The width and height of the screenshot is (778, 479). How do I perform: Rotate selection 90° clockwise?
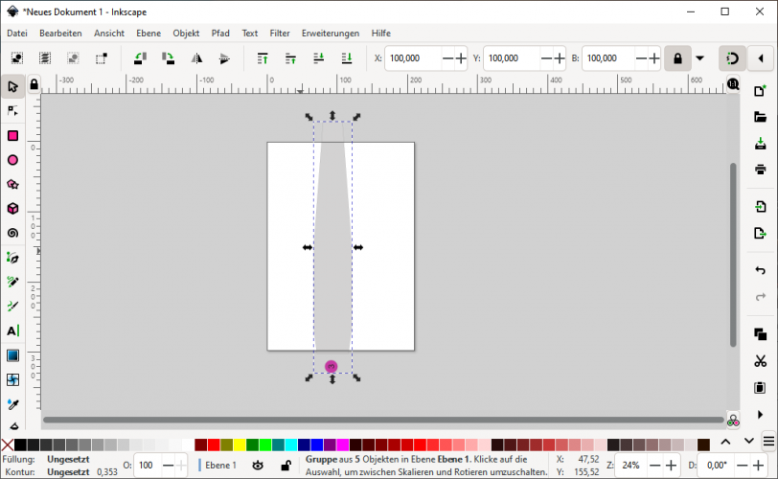click(x=169, y=58)
